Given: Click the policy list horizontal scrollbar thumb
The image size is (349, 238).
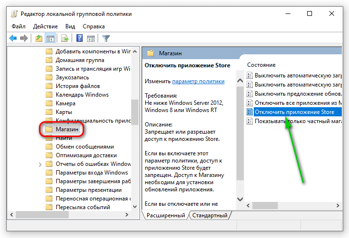Looking at the screenshot, I should tap(265, 205).
